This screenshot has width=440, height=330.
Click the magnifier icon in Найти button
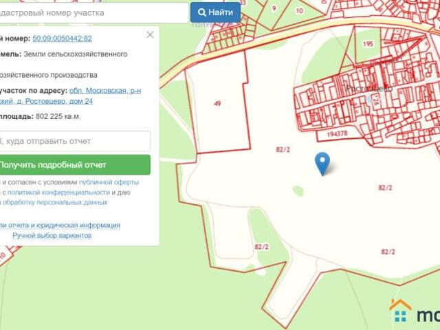tap(202, 12)
